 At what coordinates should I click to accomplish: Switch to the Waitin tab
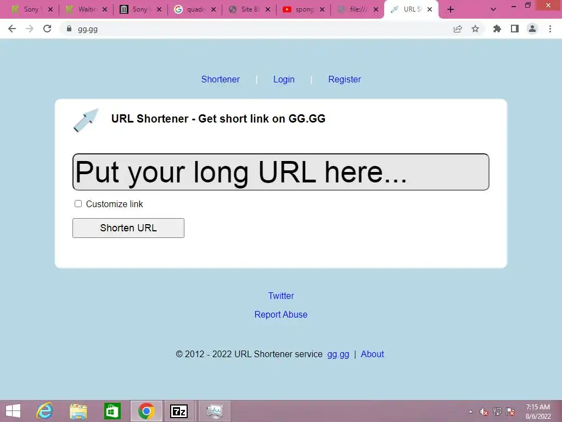86,9
